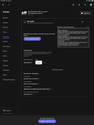
Task: Click the Start troubleshooting button
Action: tap(32, 39)
